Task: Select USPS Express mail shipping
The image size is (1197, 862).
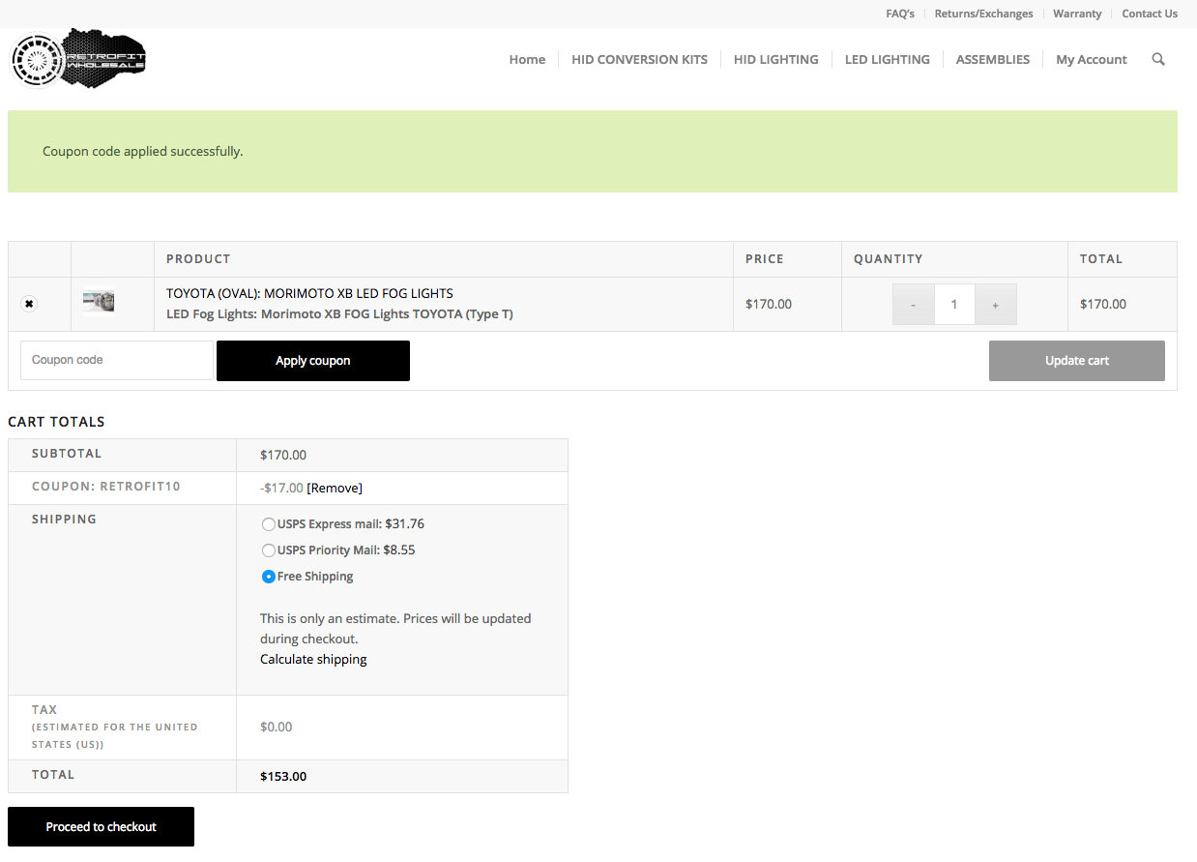Action: [268, 524]
